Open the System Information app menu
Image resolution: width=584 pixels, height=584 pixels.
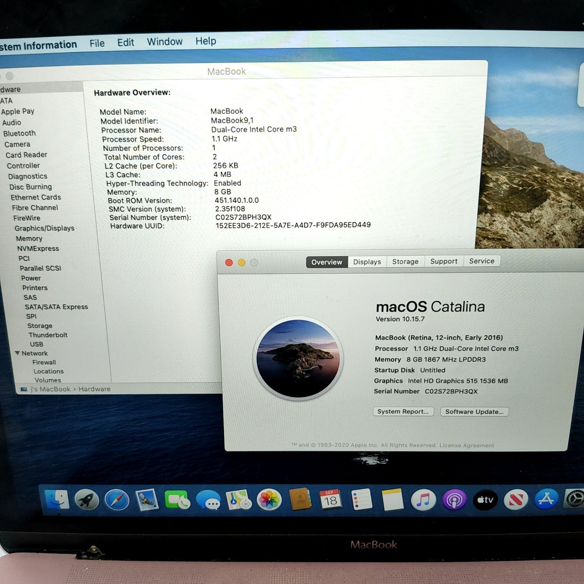coord(38,46)
